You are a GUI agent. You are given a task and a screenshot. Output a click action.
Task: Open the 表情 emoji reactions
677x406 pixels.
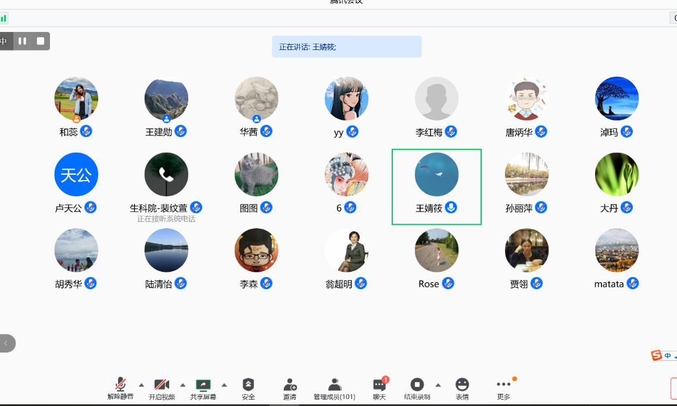pyautogui.click(x=462, y=387)
